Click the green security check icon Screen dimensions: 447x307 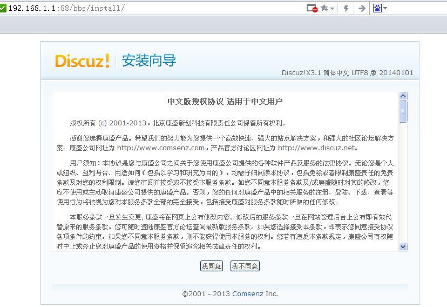click(x=3, y=8)
